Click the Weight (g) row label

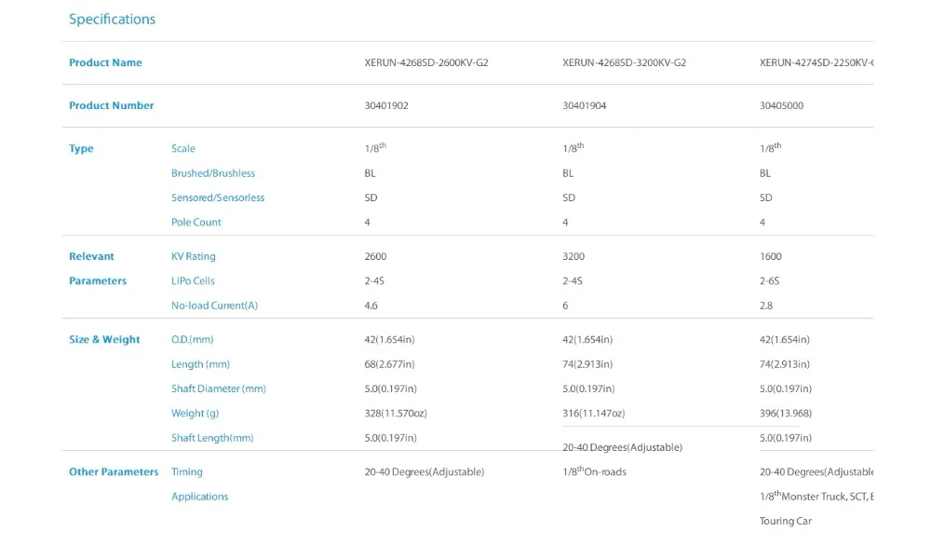pyautogui.click(x=196, y=413)
